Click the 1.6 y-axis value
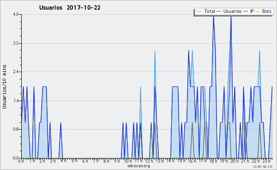 click(16, 101)
